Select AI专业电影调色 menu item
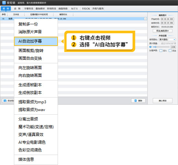Image resolution: width=178 pixels, height=165 pixels. click(36, 142)
